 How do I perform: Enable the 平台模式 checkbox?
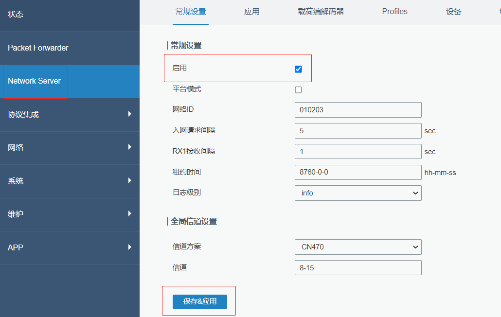coord(298,89)
